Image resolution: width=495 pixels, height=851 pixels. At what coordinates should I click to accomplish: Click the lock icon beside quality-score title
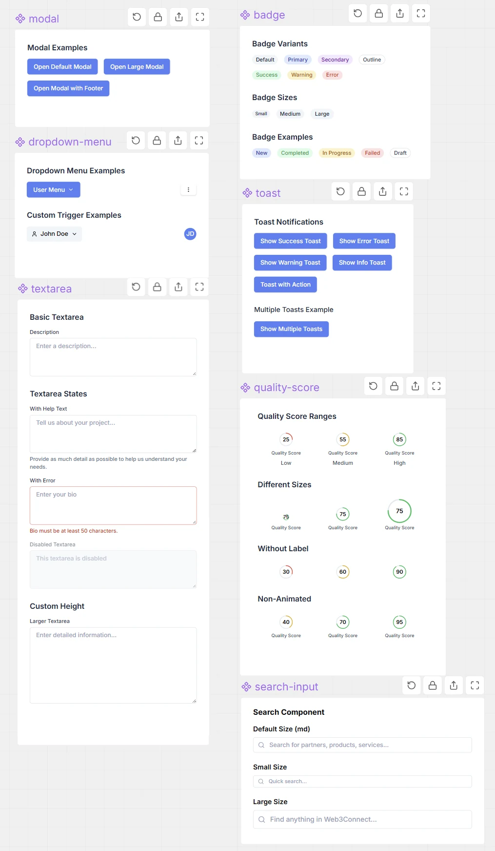(x=395, y=386)
